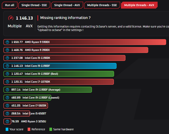Click the red speedometer score icon
The height and width of the screenshot is (134, 169).
pyautogui.click(x=11, y=18)
